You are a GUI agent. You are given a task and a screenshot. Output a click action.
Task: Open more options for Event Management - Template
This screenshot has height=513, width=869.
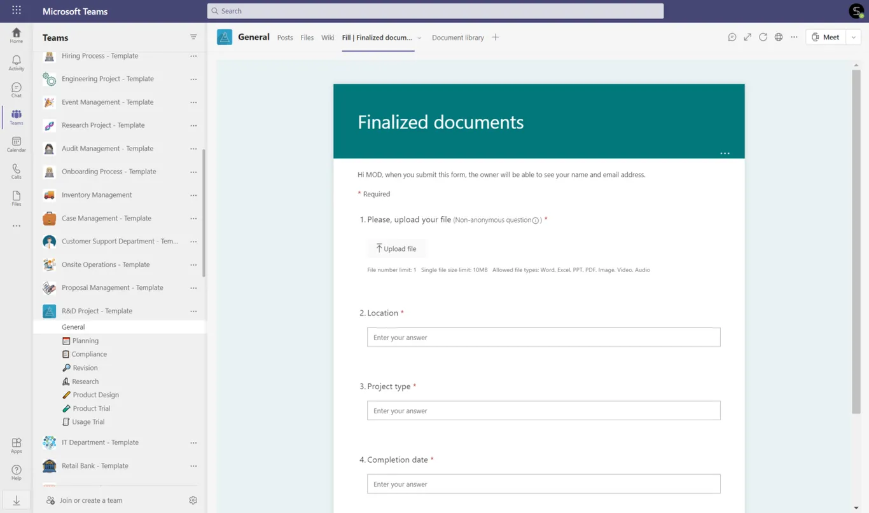click(193, 102)
